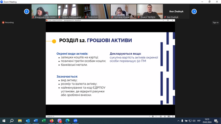
Task: Switch to Word in taskbar
Action: [x=36, y=121]
